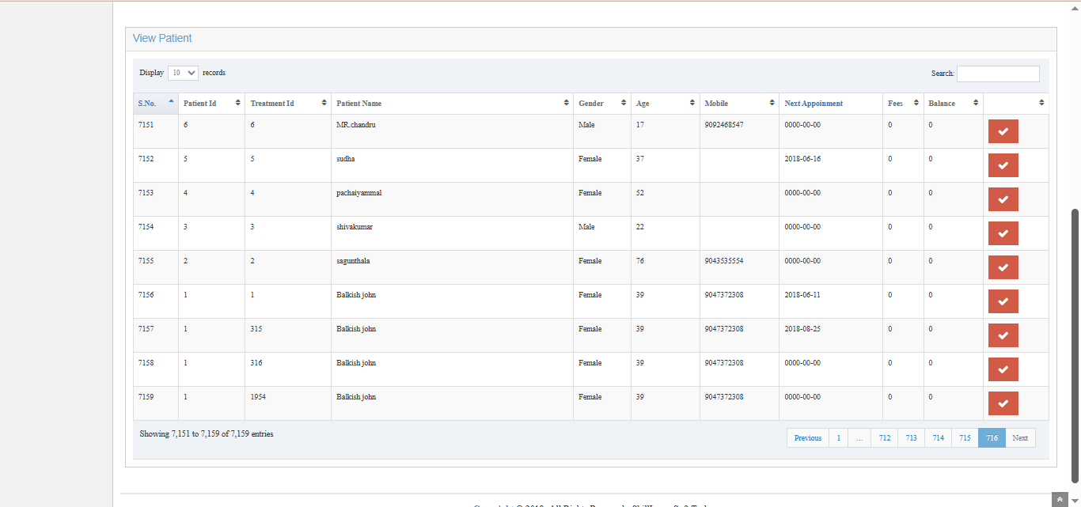Click the Next page button
The width and height of the screenshot is (1081, 507).
click(1019, 438)
